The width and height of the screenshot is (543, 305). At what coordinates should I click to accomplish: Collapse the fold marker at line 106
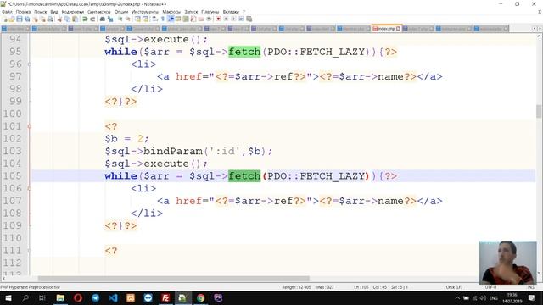[30, 188]
